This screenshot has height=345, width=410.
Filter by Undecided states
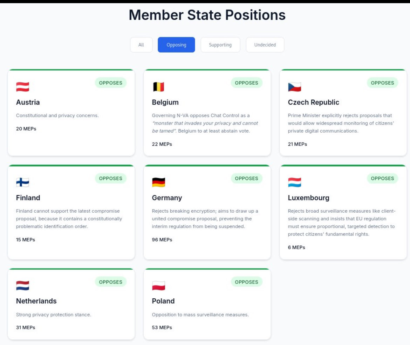pos(265,45)
